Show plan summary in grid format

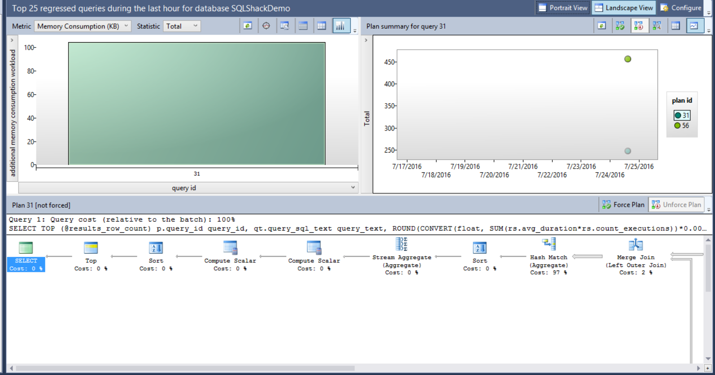676,26
